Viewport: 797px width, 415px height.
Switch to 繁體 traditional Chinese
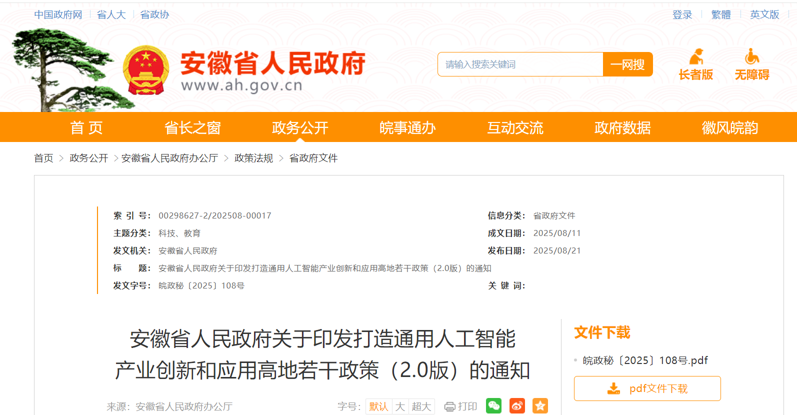(721, 14)
